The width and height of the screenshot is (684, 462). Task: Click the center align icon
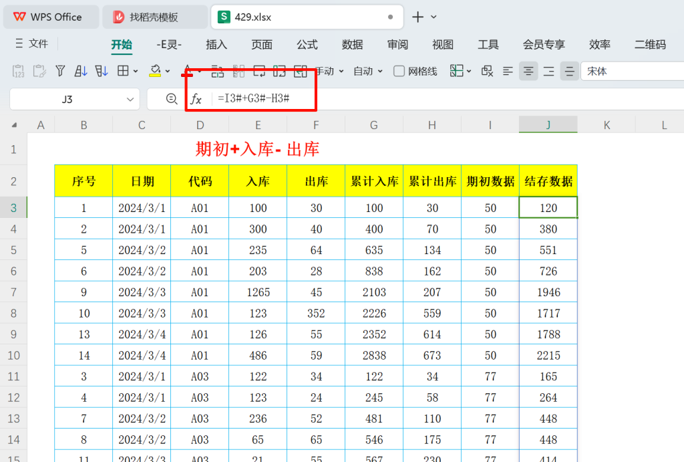tap(528, 71)
